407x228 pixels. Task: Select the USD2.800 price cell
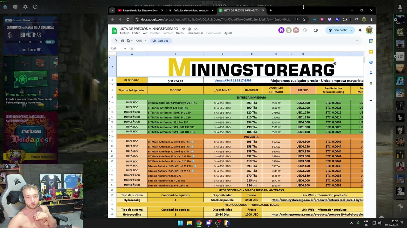click(x=303, y=103)
